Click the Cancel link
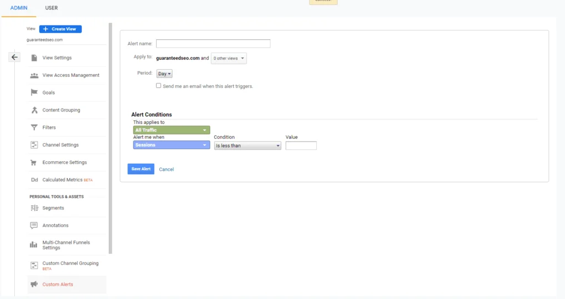The image size is (565, 299). pyautogui.click(x=166, y=169)
